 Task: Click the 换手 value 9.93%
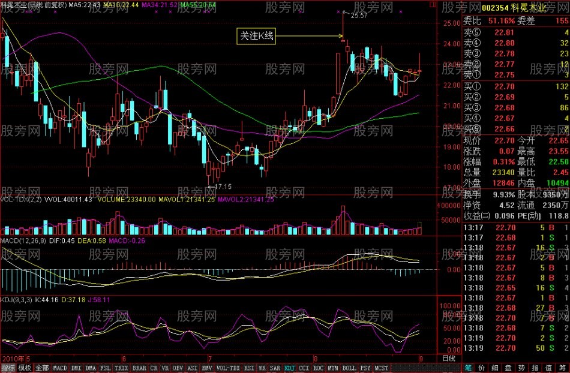coord(503,195)
